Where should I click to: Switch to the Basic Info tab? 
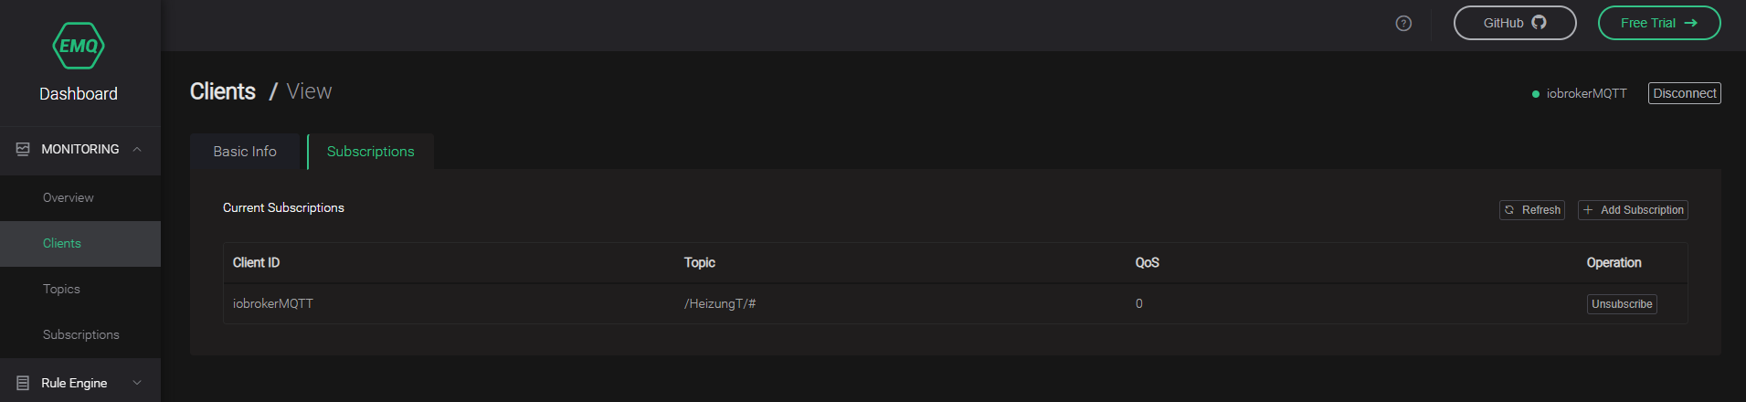point(245,152)
